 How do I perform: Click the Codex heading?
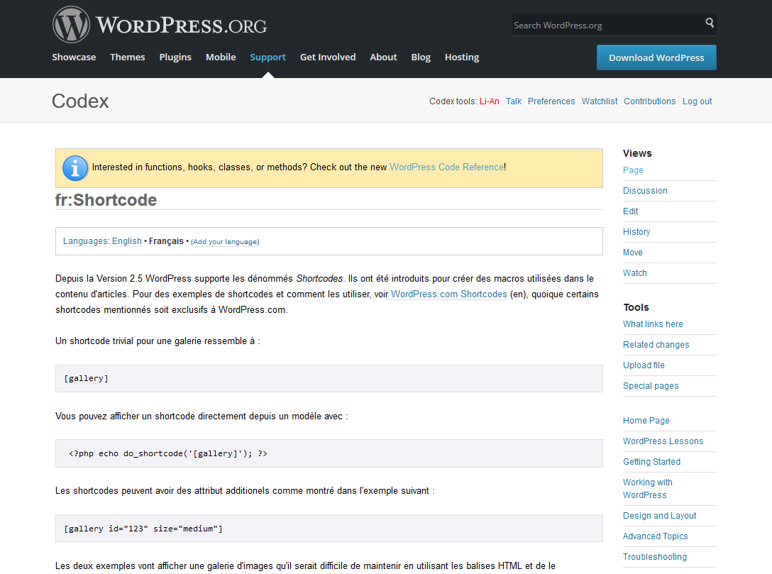[x=80, y=101]
